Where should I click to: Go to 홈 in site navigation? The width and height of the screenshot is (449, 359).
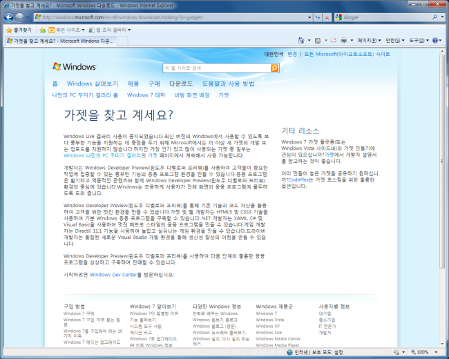pyautogui.click(x=55, y=84)
